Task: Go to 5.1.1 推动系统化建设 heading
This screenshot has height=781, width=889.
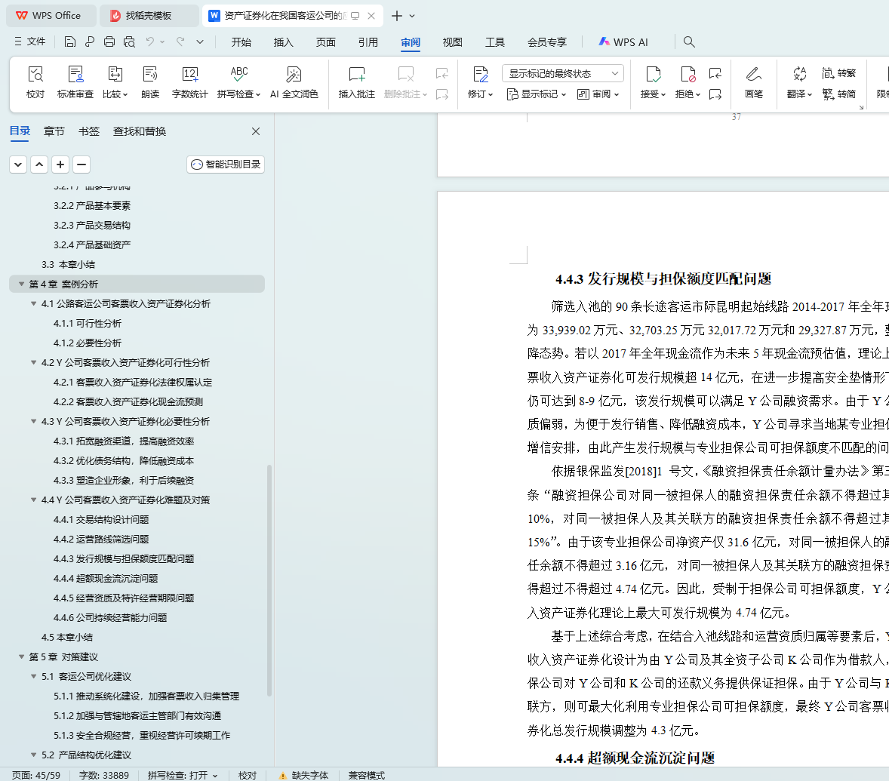Action: (146, 696)
